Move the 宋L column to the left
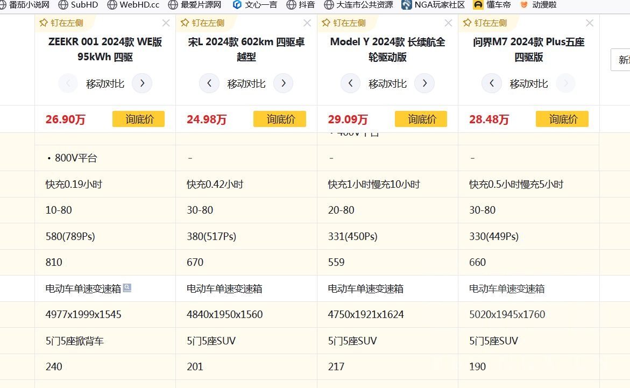Image resolution: width=630 pixels, height=388 pixels. [209, 83]
